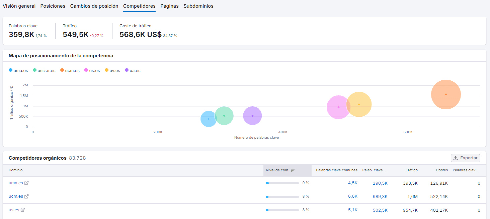This screenshot has width=490, height=219.
Task: Open external link icon next to us.es
Action: tap(23, 210)
